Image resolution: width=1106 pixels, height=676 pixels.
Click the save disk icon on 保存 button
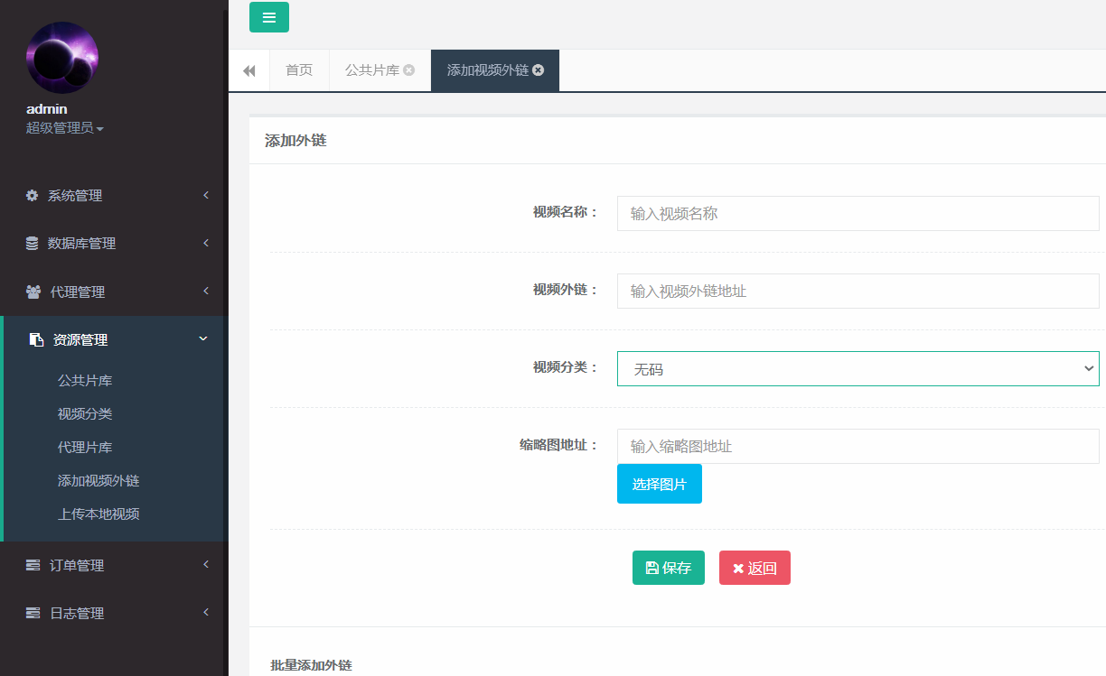652,568
